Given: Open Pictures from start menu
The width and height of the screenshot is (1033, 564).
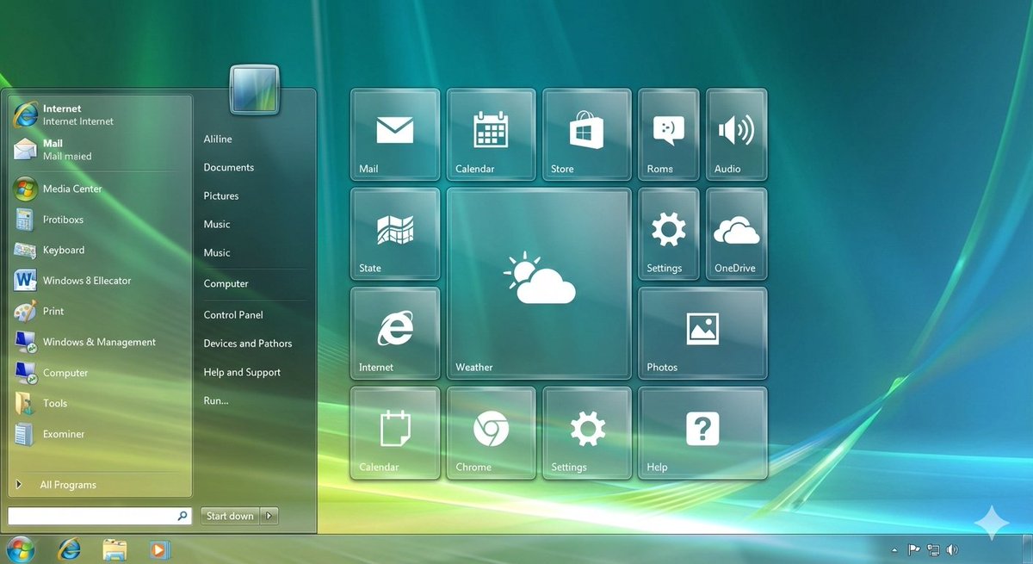Looking at the screenshot, I should point(221,195).
